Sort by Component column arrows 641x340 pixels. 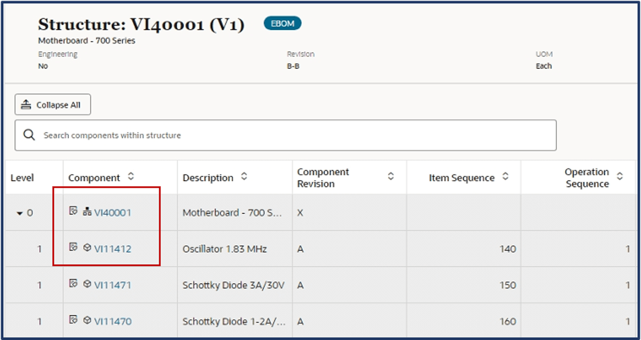coord(131,177)
